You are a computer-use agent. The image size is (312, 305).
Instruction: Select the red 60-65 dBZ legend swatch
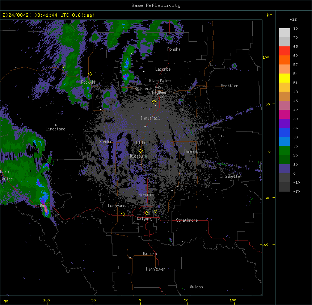tap(284, 51)
